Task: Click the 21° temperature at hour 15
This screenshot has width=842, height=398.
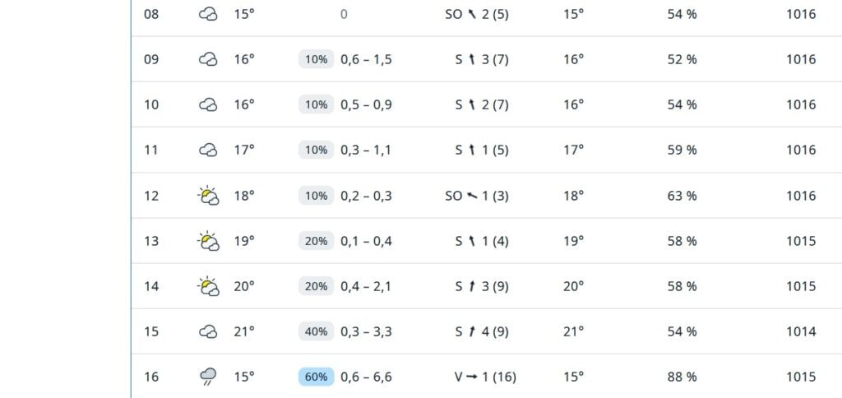Action: (x=243, y=331)
